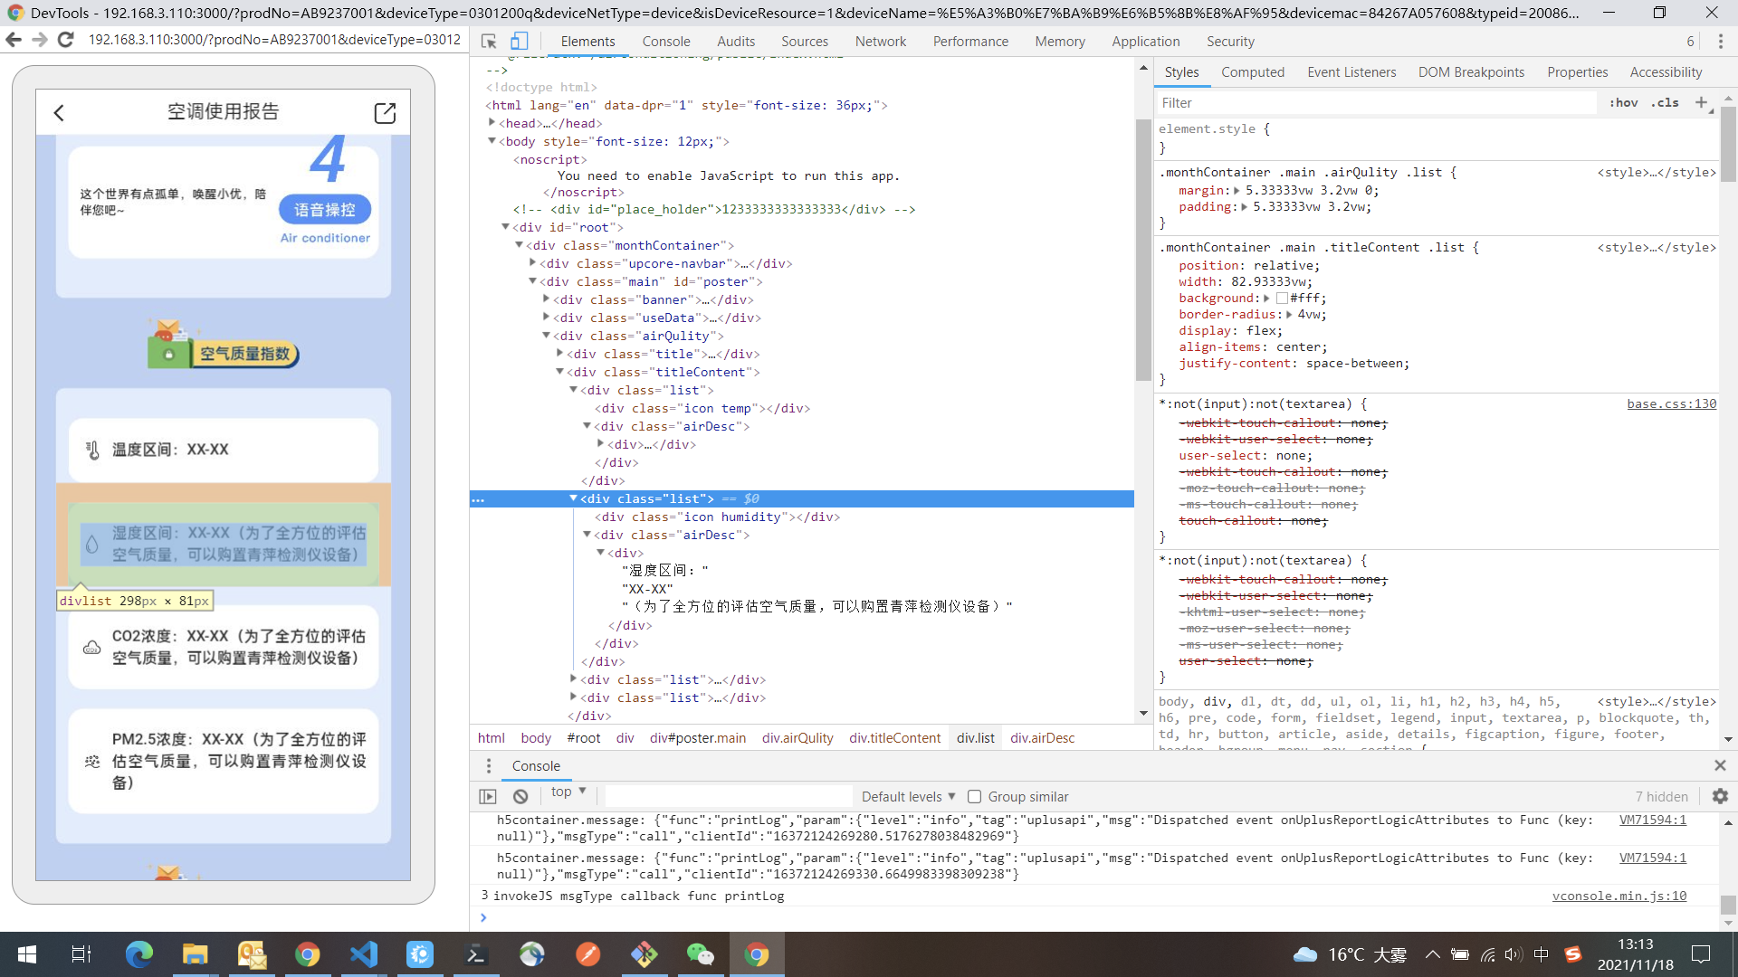Open the Application tab
1738x977 pixels.
tap(1145, 42)
